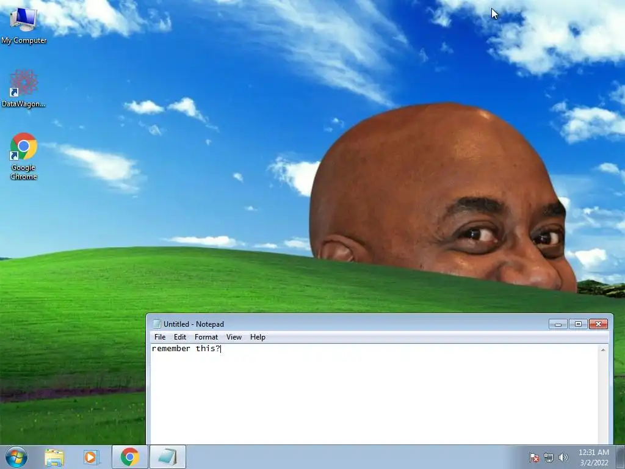Switch to Chrome on the taskbar
625x469 pixels.
tap(129, 457)
